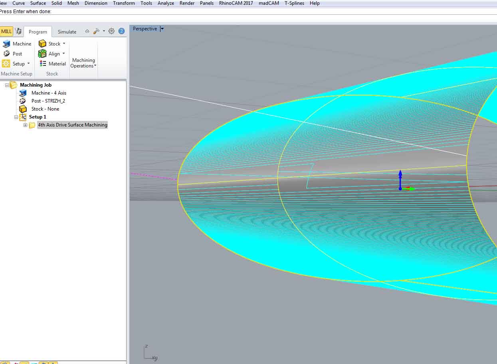Open Machining Operations menu button
The image size is (497, 364).
tap(83, 63)
